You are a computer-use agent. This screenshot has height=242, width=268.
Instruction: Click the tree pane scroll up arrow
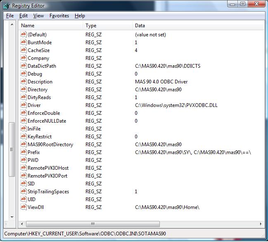coord(12,24)
